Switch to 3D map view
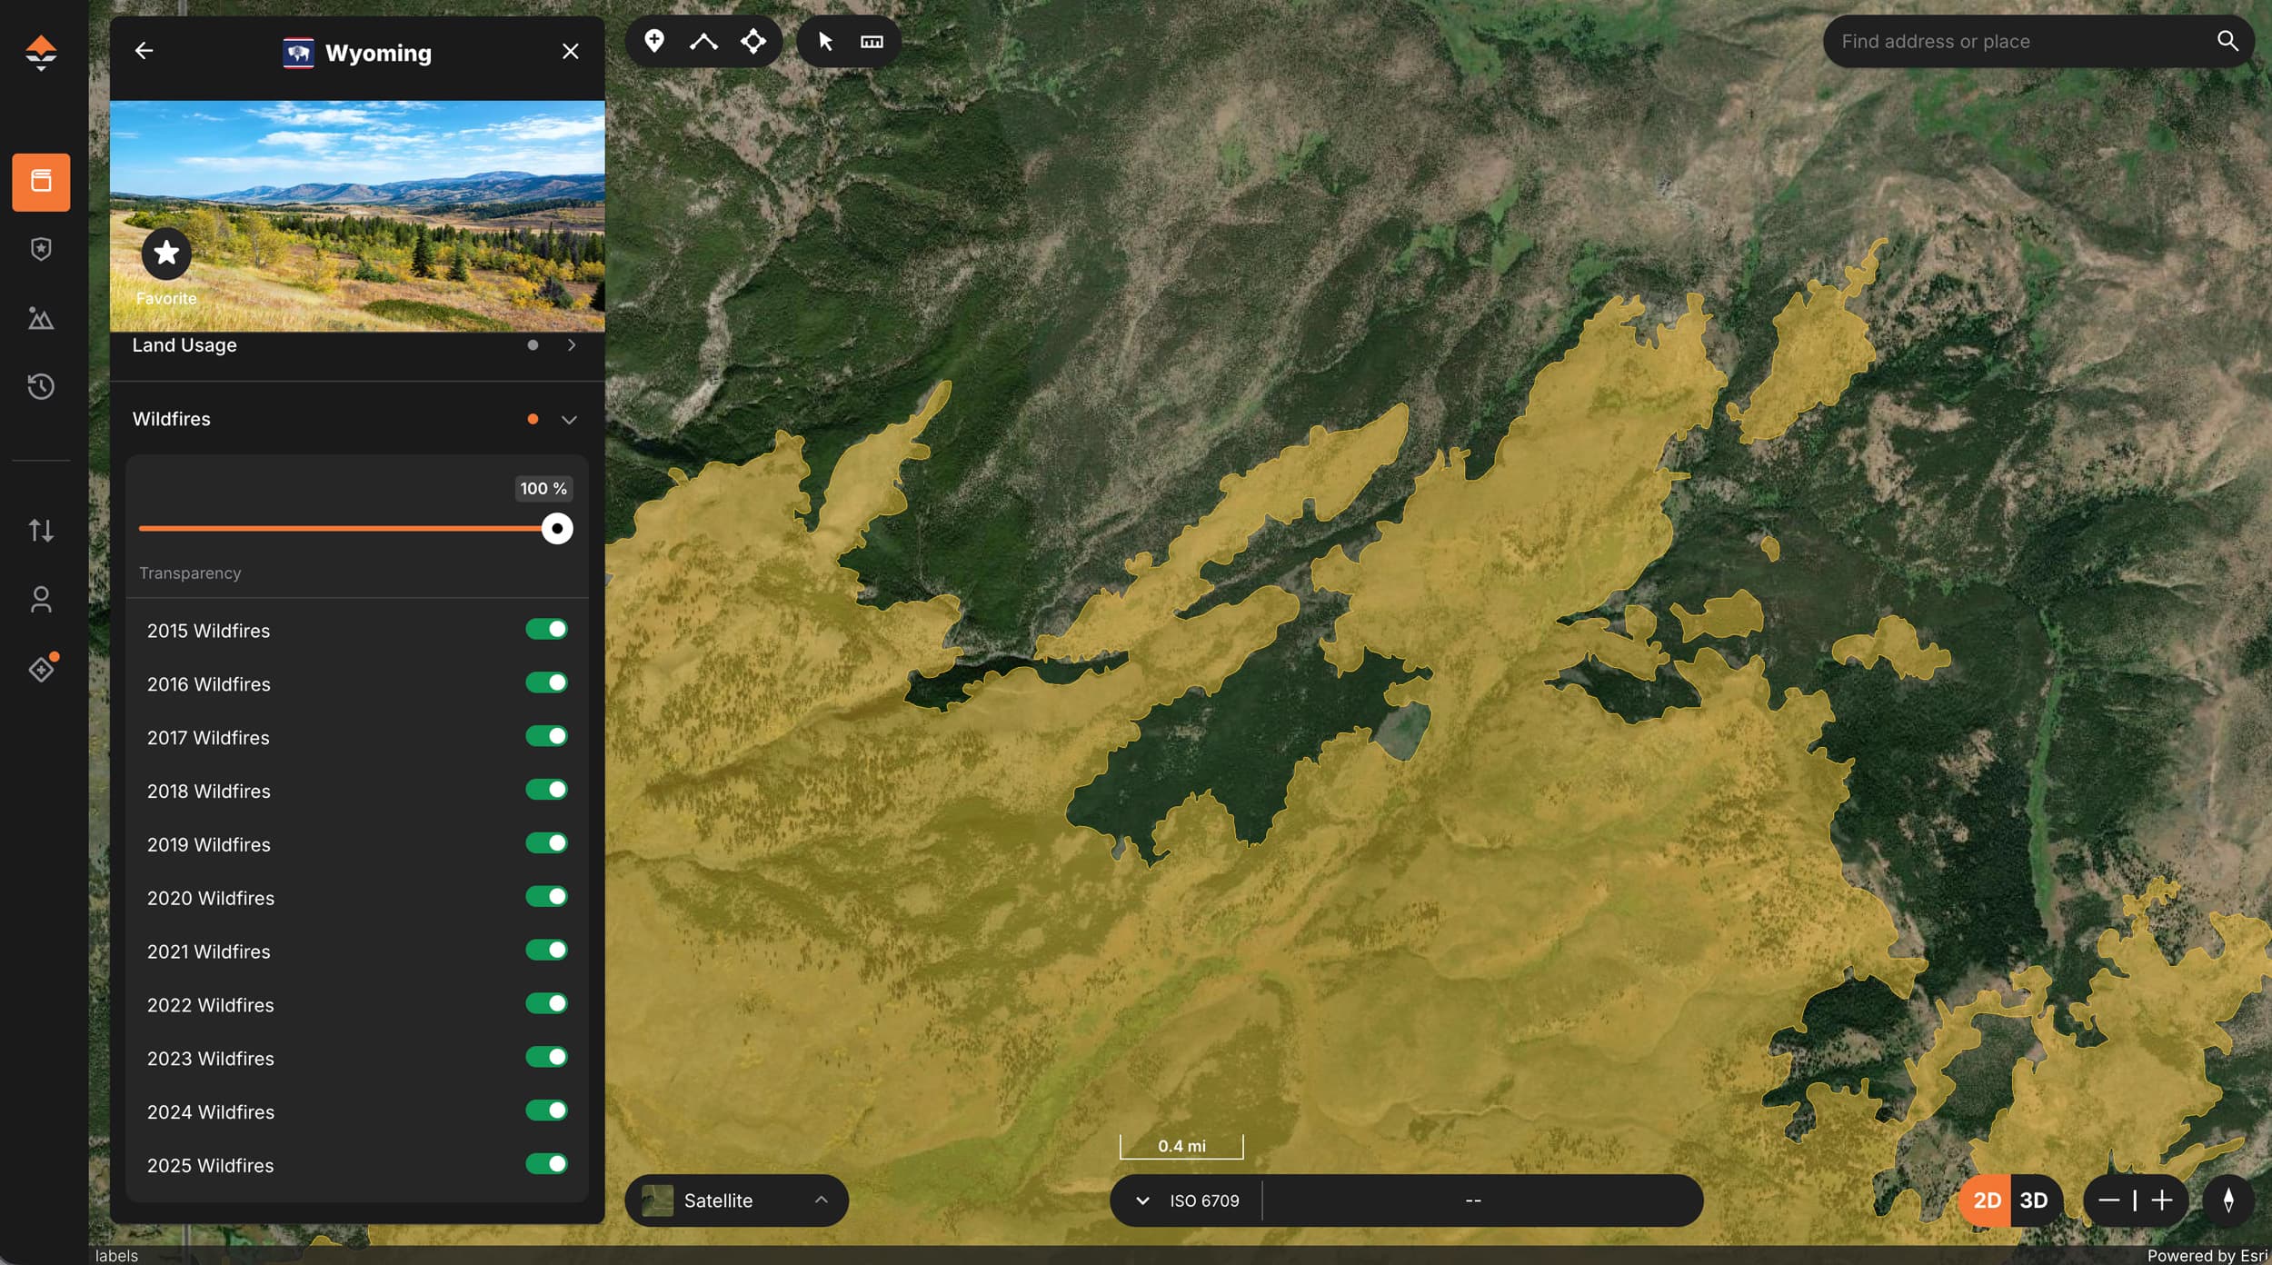The image size is (2272, 1265). 2034,1200
